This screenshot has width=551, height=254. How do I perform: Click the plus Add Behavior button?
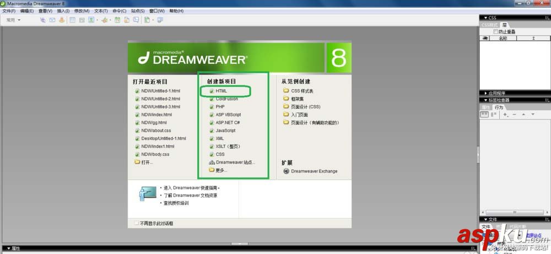pyautogui.click(x=505, y=115)
